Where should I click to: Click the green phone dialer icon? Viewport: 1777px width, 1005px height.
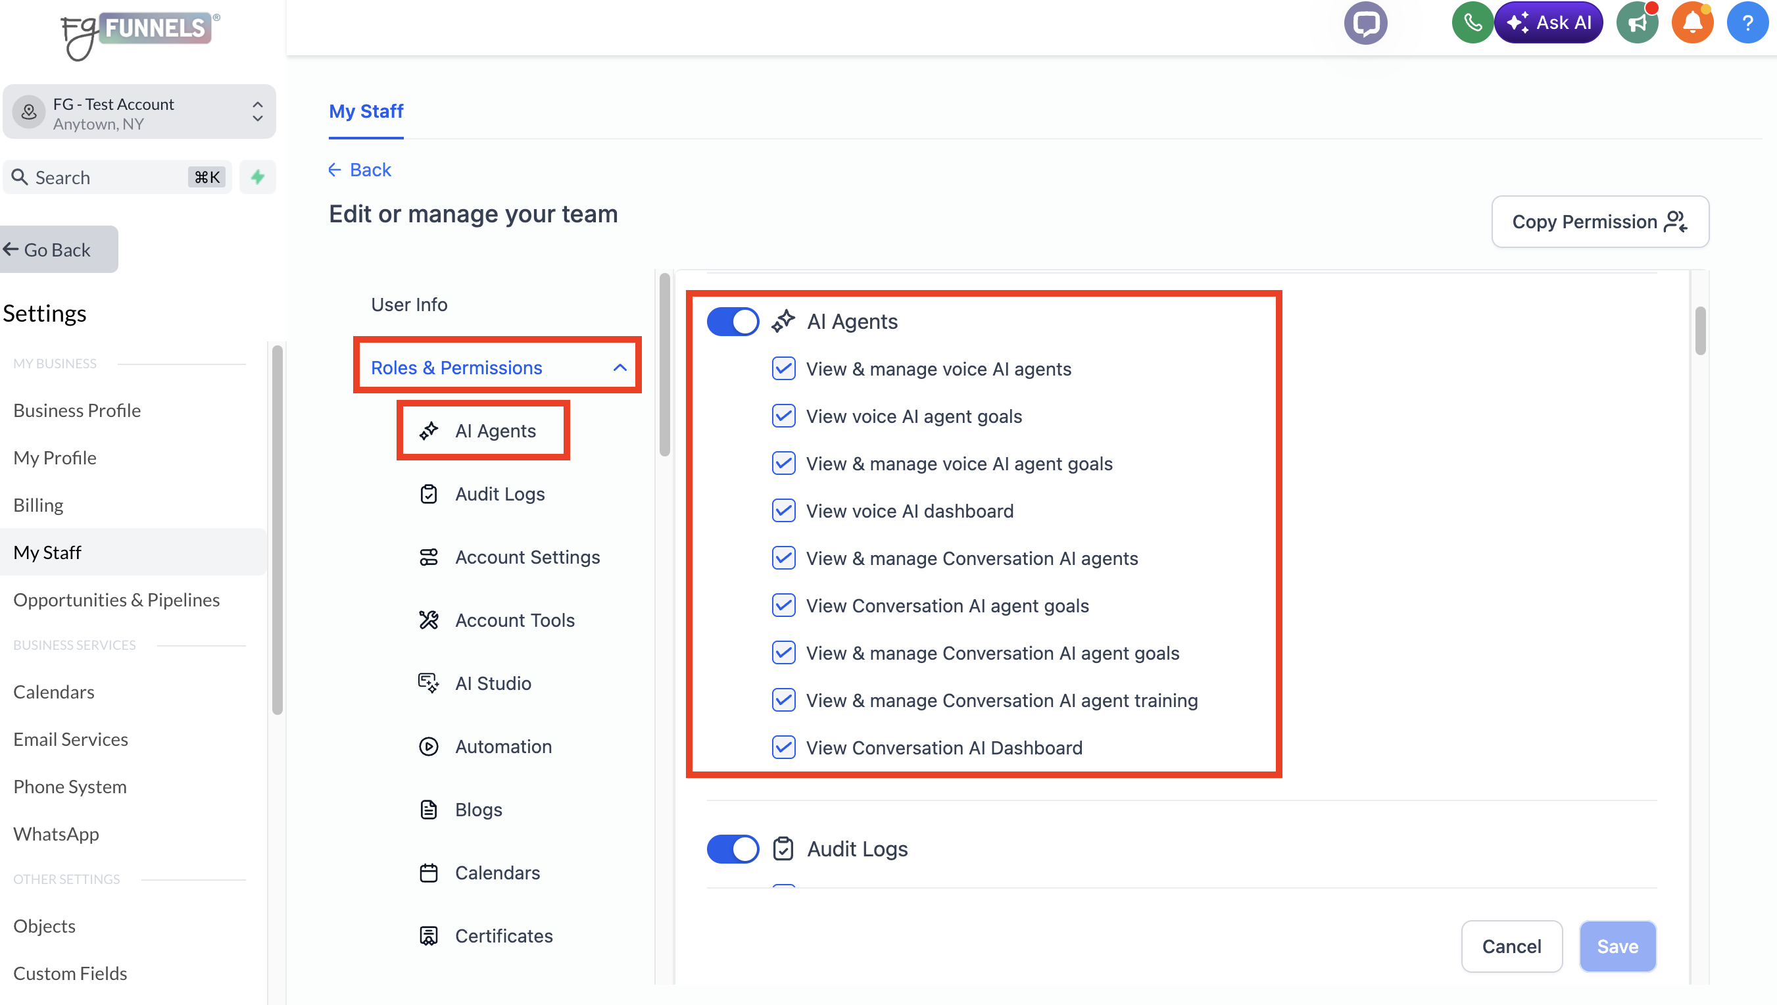click(x=1472, y=23)
